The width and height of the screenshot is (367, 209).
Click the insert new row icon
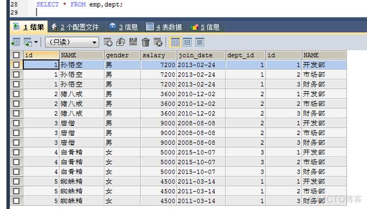[x=108, y=42]
